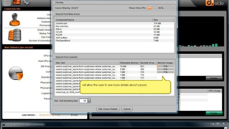Sort by Component Name column header
229x129 pixels.
pos(104,20)
